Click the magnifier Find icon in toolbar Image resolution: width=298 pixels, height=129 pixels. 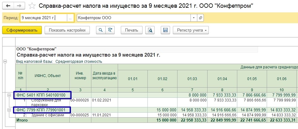[x=101, y=30]
